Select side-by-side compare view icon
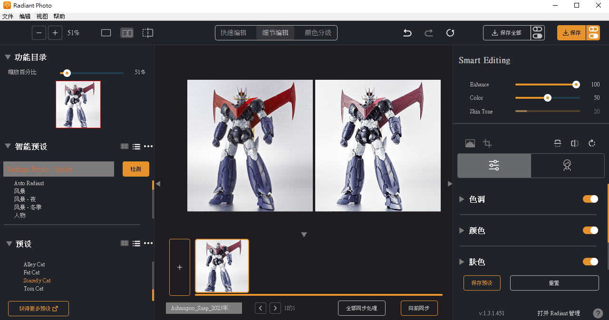 coord(127,33)
